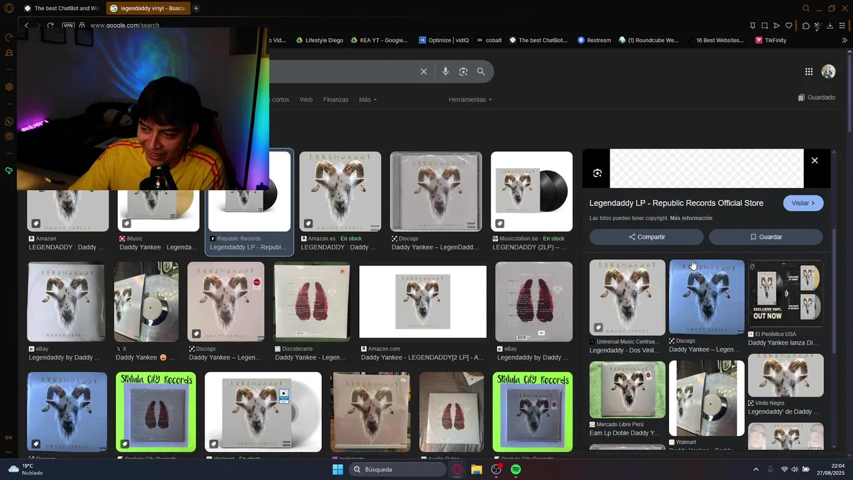Open the weather widget showing 19°C Nublado
The height and width of the screenshot is (480, 853).
pyautogui.click(x=27, y=469)
